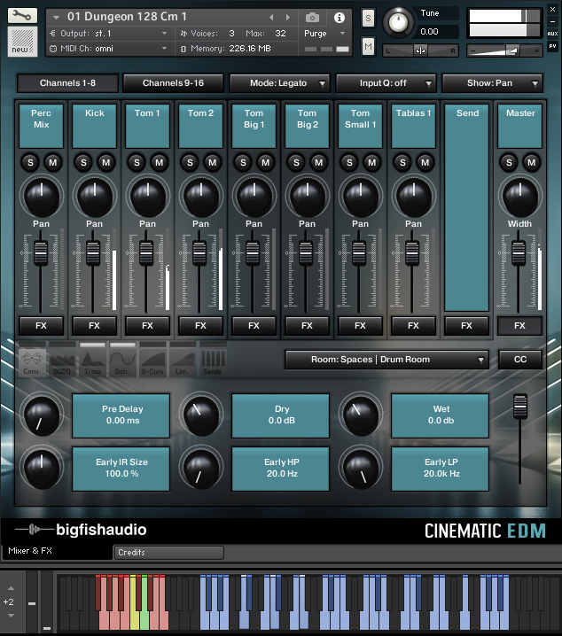The image size is (562, 636).
Task: Decrease keyboard octave with down arrow
Action: (11, 616)
